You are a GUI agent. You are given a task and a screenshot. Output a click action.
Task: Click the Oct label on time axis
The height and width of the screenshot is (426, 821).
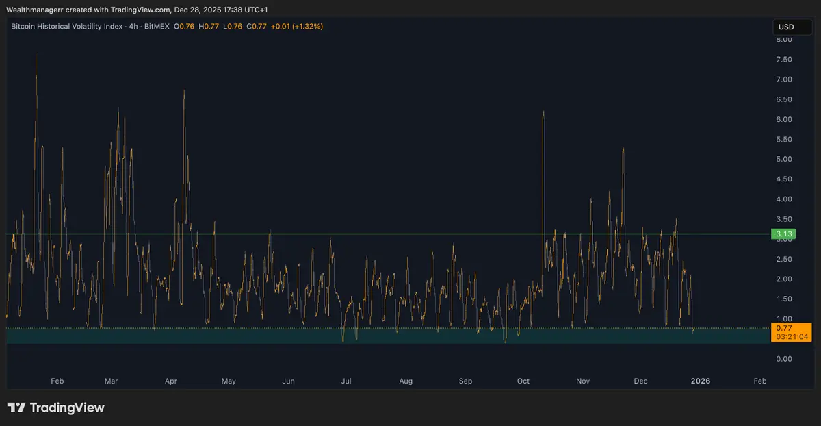point(523,381)
